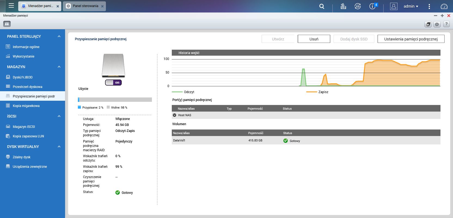Click the 99 % write hit rate value
Viewport: 453px width, 218px height.
point(119,167)
